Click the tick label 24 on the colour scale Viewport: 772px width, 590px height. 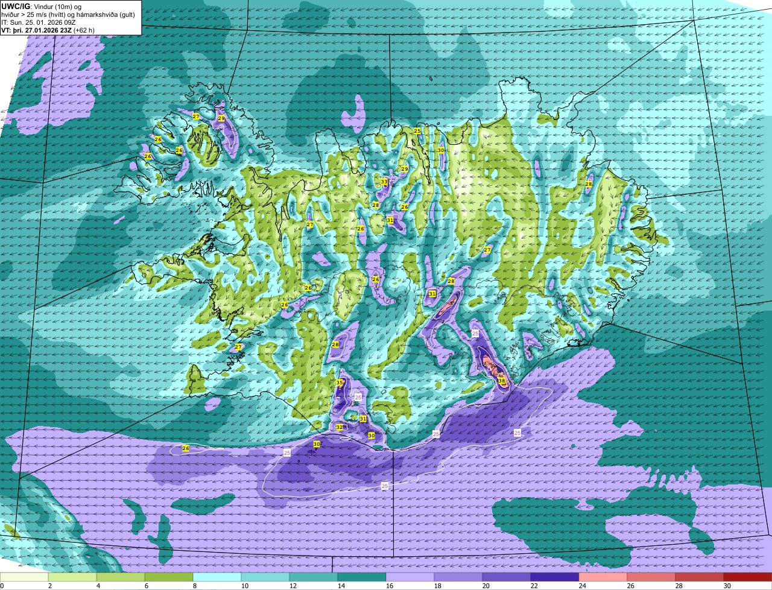point(582,586)
